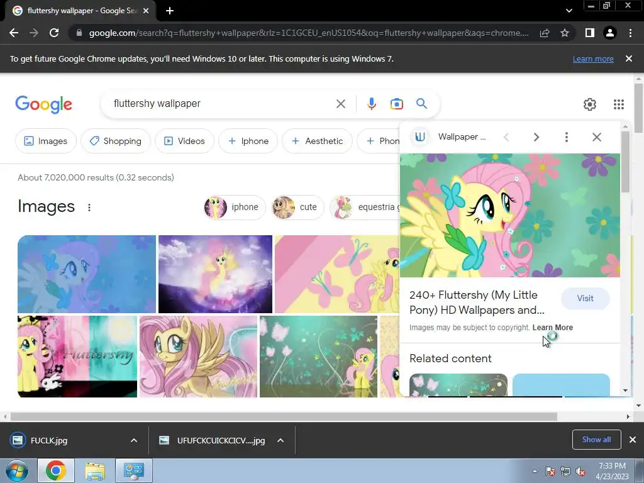Reload the Google search page
Screen dimensions: 644x483
pos(54,33)
